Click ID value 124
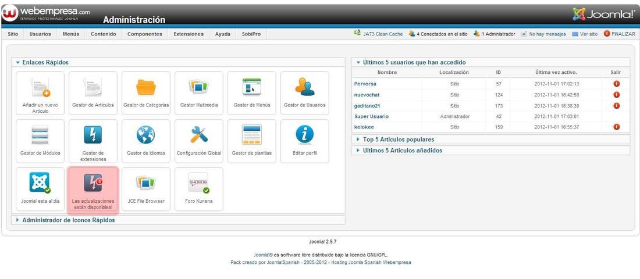 [x=499, y=95]
